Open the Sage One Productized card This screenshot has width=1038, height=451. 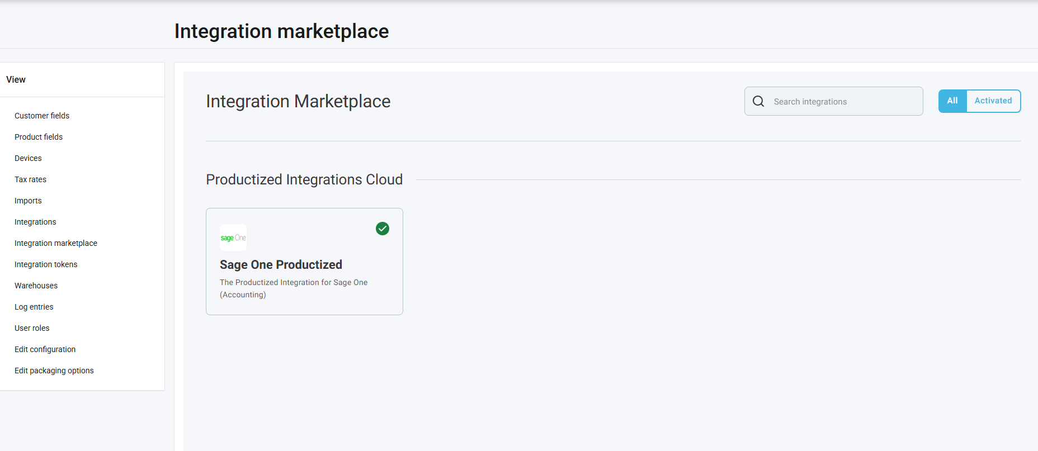point(304,264)
